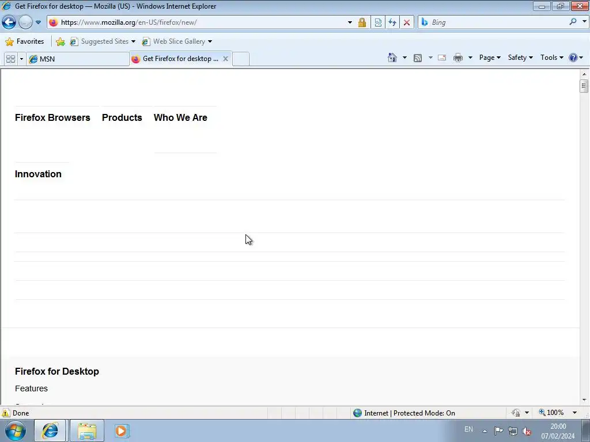Open the recent pages dropdown arrow
The image size is (590, 442).
[x=38, y=22]
